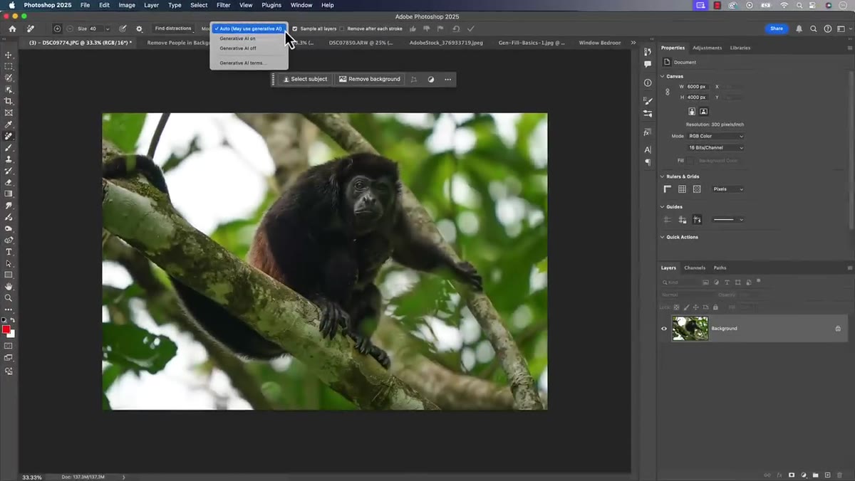Create a new layer icon

[827, 475]
